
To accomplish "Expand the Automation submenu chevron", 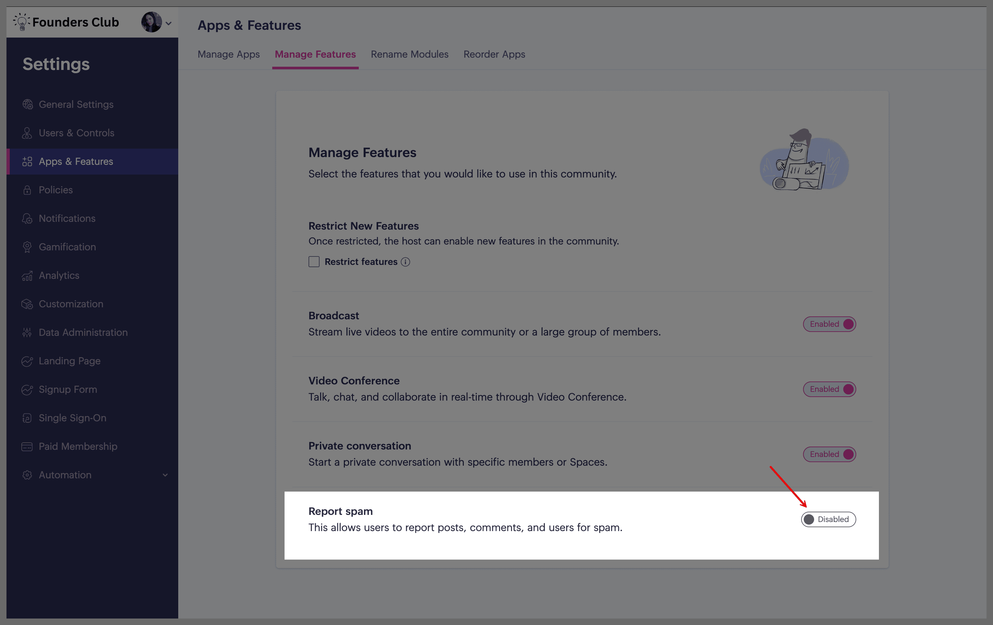I will pyautogui.click(x=165, y=475).
